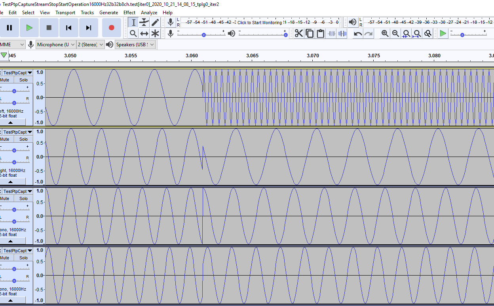The width and height of the screenshot is (494, 306).
Task: Open the Tracks menu
Action: pos(87,13)
